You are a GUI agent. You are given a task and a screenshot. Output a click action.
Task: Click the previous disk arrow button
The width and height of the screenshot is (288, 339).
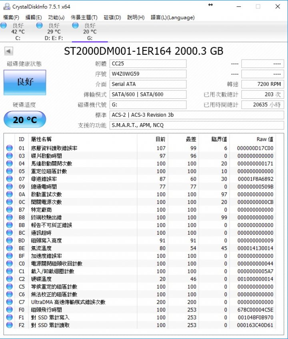tap(9, 51)
